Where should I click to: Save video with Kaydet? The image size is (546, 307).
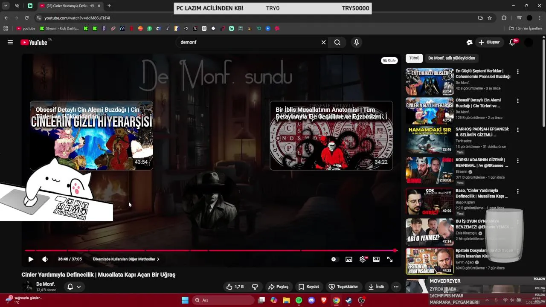click(309, 287)
